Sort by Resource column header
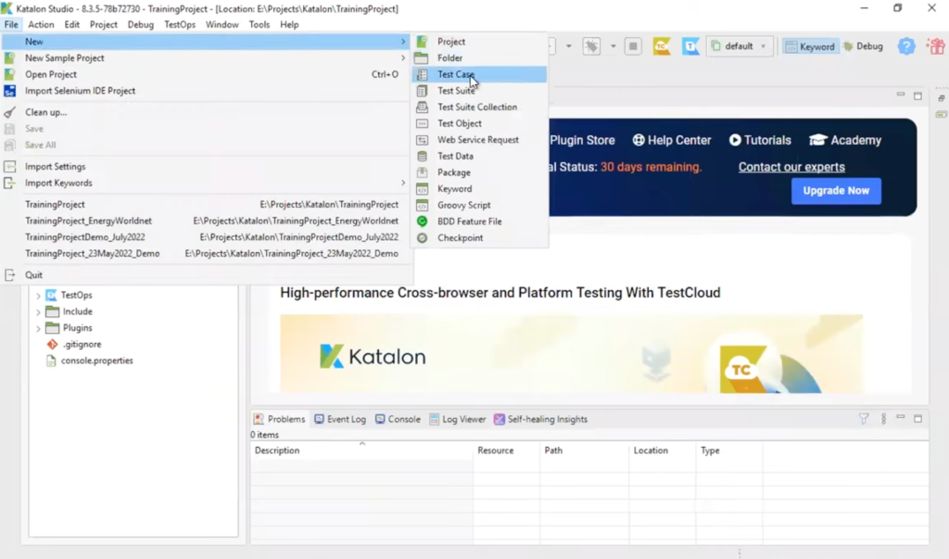 [x=507, y=451]
